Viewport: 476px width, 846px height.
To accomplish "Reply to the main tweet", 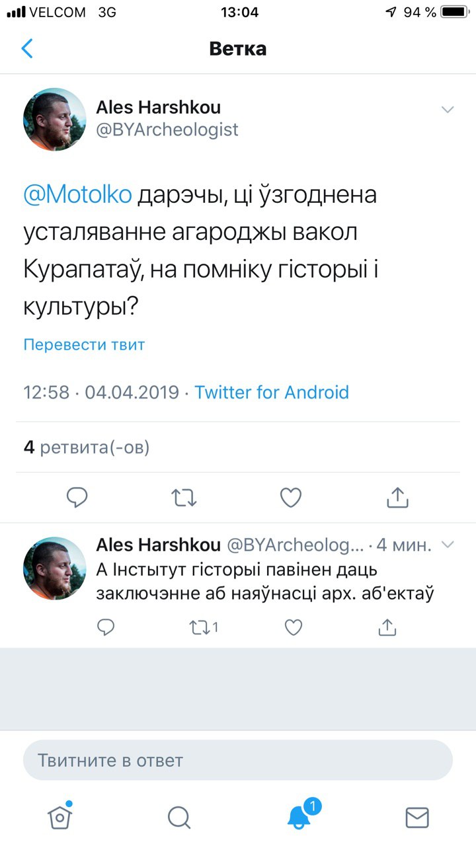I will tap(77, 497).
